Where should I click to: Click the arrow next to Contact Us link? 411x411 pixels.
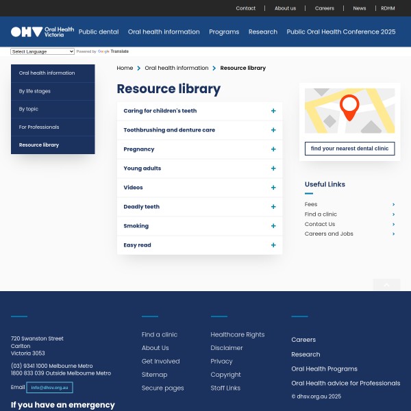pos(393,224)
